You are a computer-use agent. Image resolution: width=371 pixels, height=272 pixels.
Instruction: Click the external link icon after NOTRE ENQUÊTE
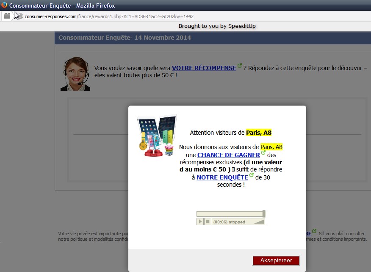[252, 175]
